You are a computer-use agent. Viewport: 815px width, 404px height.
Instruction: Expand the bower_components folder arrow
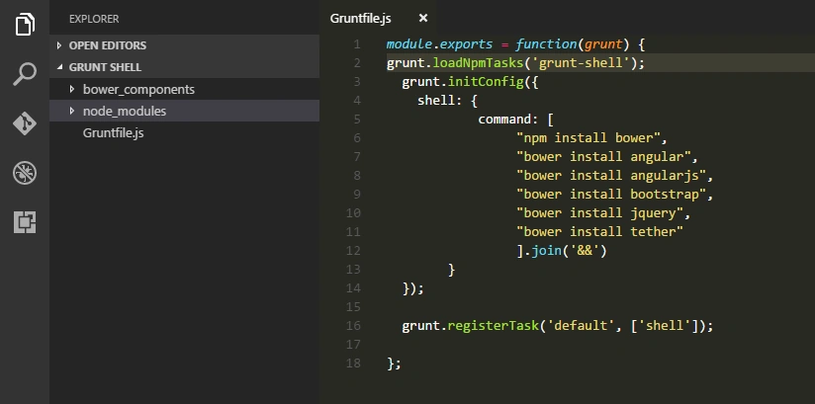(x=72, y=89)
